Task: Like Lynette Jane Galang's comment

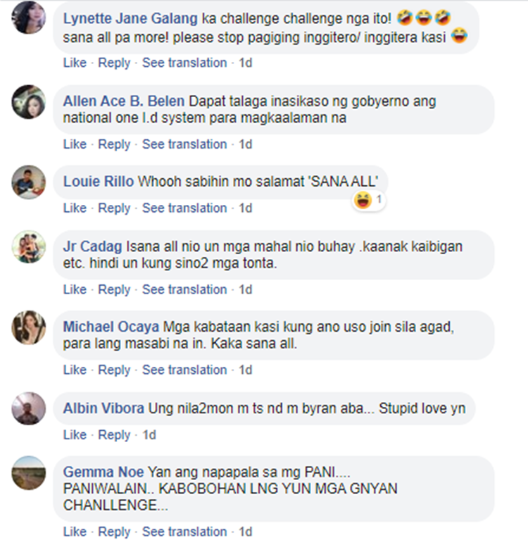Action: (x=75, y=63)
